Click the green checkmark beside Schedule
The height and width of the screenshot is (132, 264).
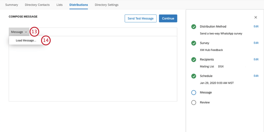coord(193,76)
